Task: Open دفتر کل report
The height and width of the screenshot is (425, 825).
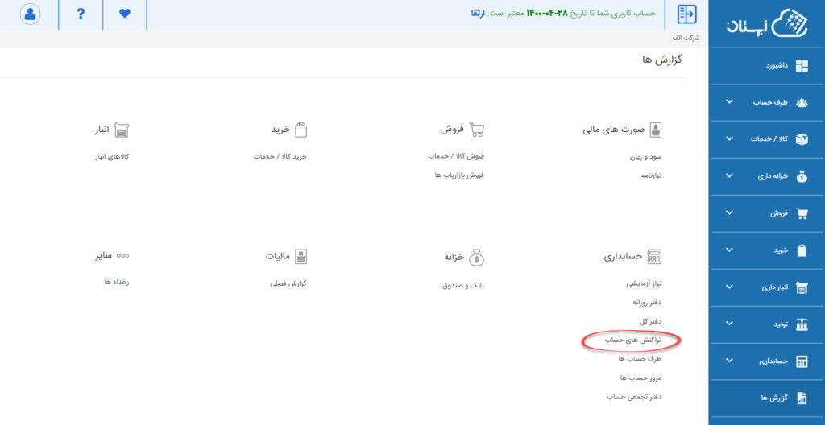Action: coord(650,321)
